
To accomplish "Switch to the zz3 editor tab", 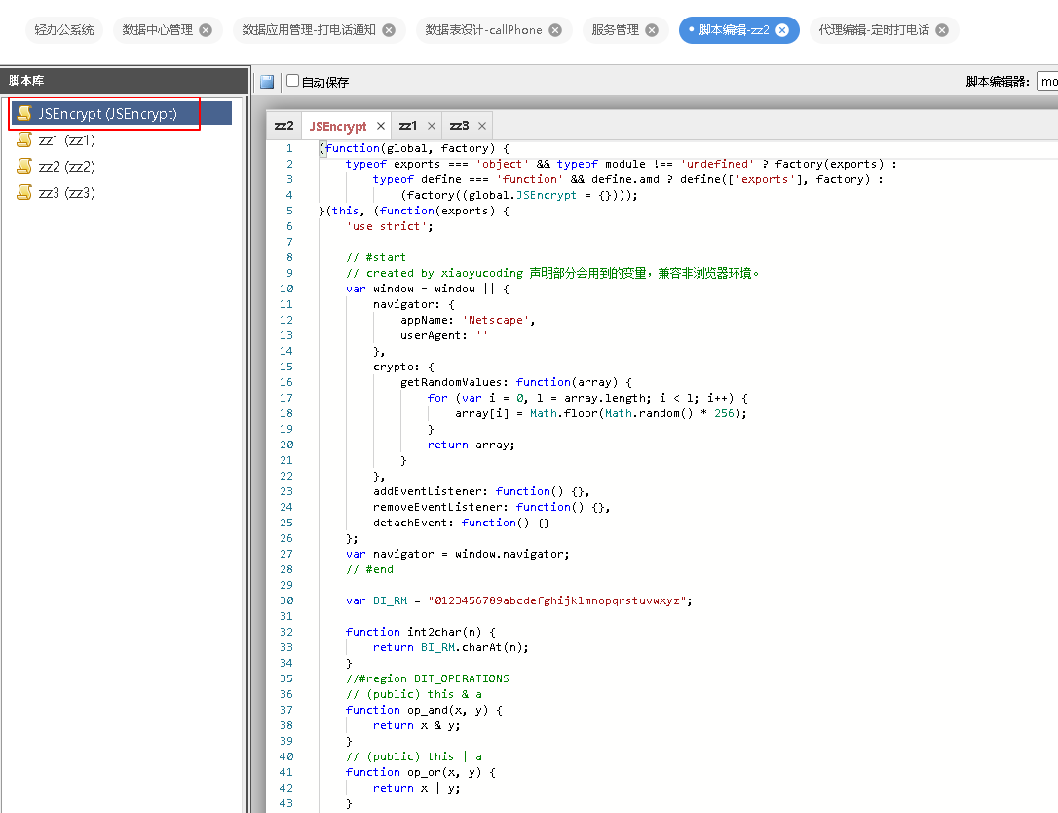I will 459,126.
